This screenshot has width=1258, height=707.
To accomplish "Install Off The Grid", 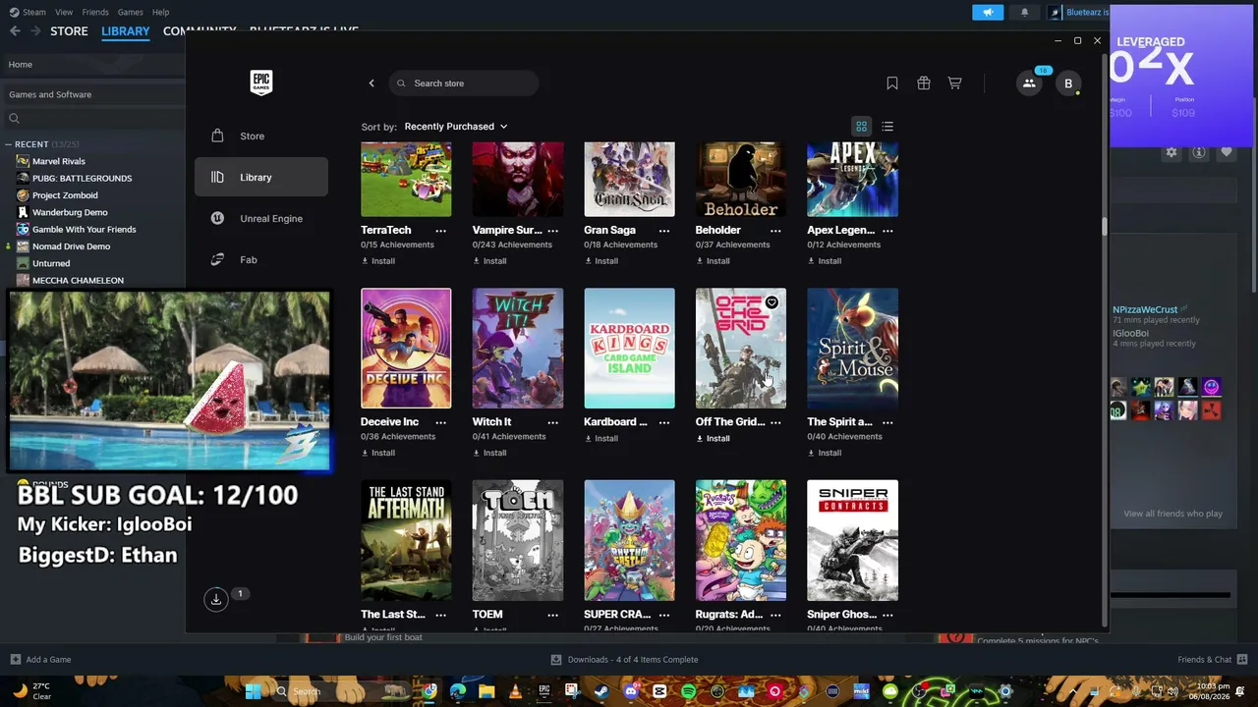I will 713,438.
